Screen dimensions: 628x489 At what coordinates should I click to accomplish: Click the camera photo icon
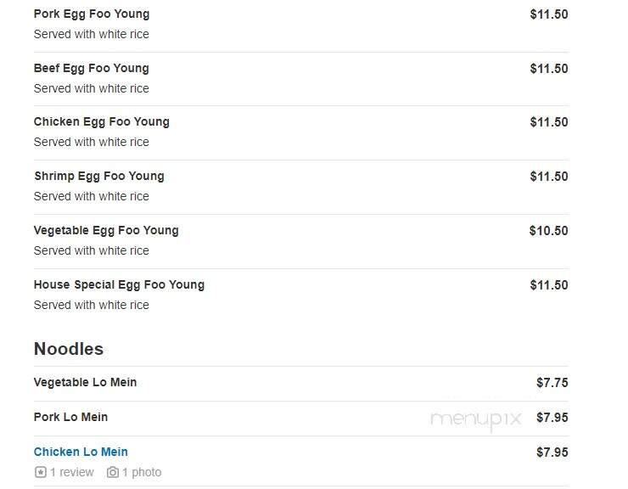point(113,472)
